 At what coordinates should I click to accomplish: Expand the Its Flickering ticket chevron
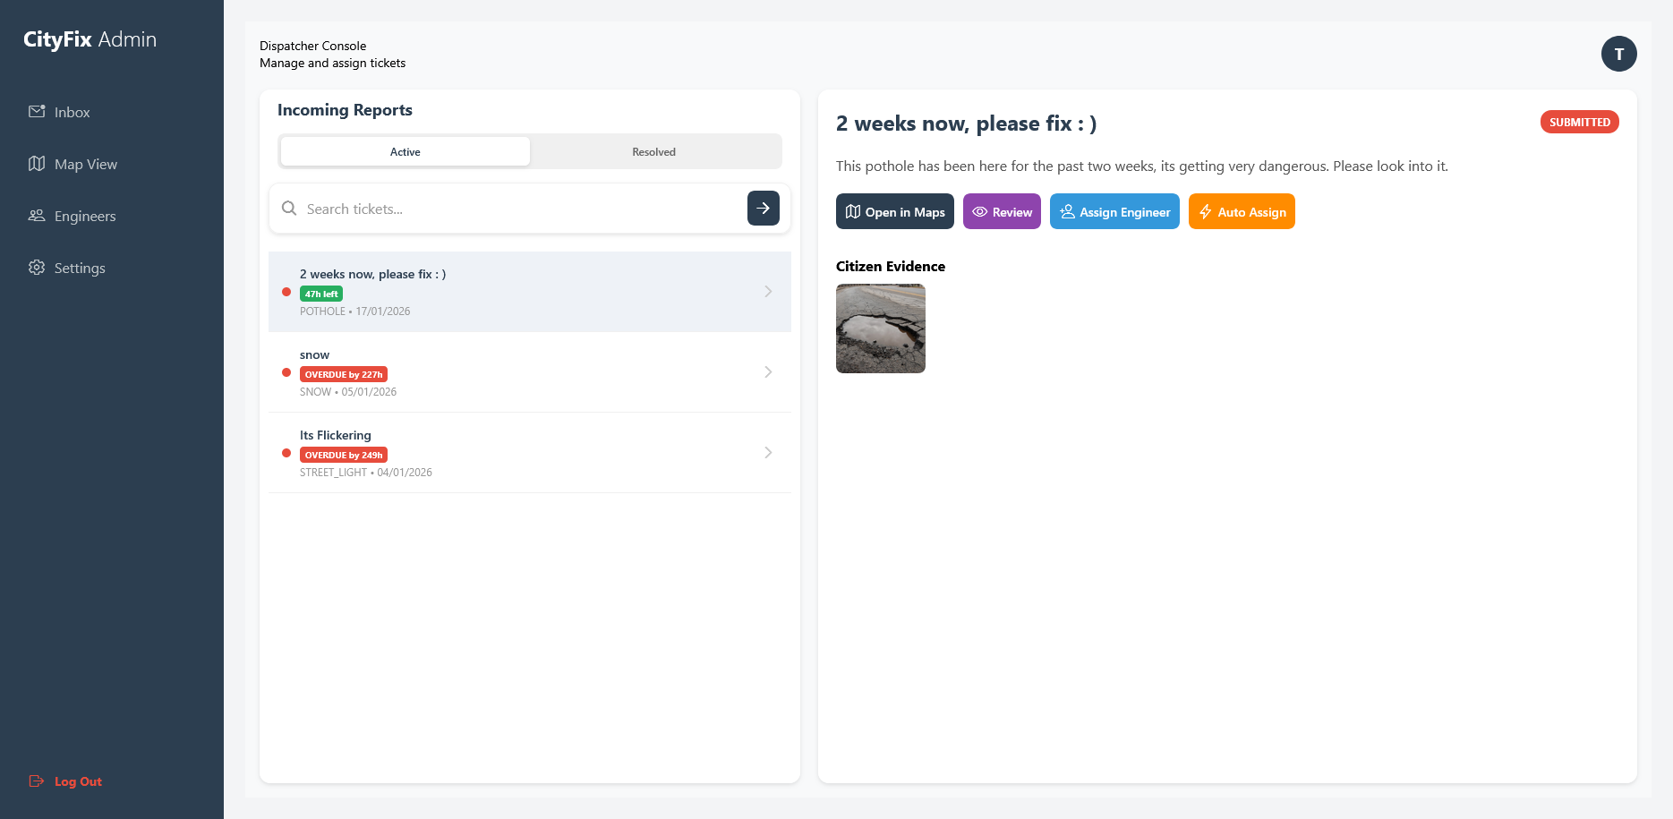click(768, 453)
